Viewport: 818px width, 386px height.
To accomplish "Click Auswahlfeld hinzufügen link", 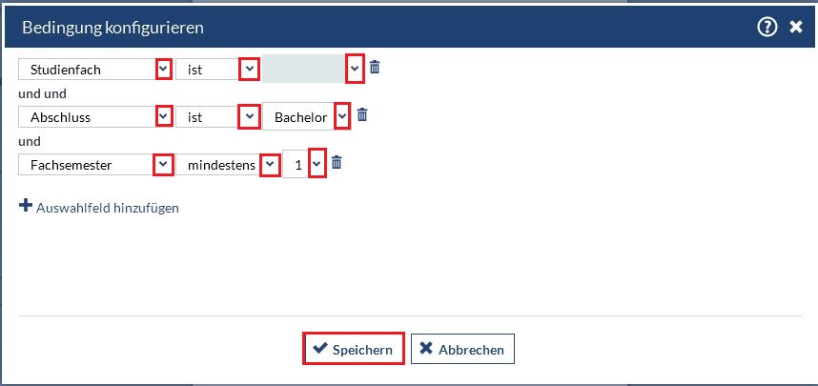I will (107, 207).
